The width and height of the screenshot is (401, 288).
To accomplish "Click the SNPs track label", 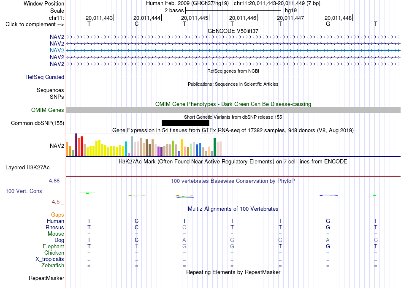I will pos(57,97).
